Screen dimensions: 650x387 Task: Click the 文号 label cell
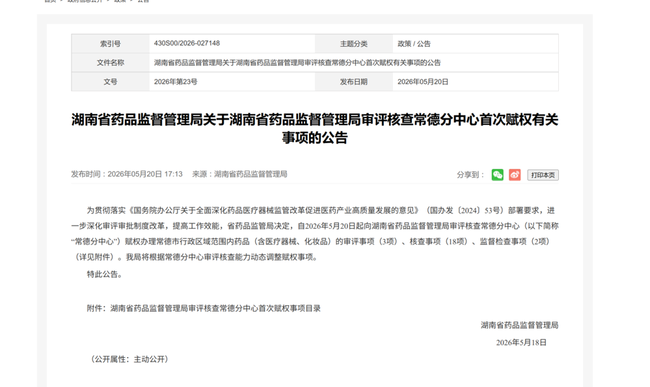110,82
